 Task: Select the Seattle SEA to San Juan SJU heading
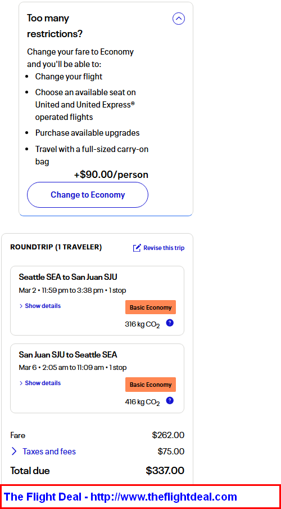68,277
